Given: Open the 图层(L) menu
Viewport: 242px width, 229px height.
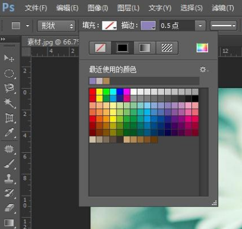Looking at the screenshot, I should 128,8.
